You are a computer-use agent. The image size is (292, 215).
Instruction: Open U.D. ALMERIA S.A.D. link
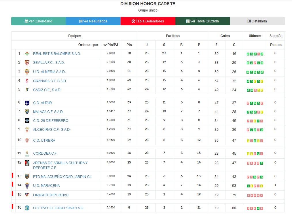click(x=49, y=72)
